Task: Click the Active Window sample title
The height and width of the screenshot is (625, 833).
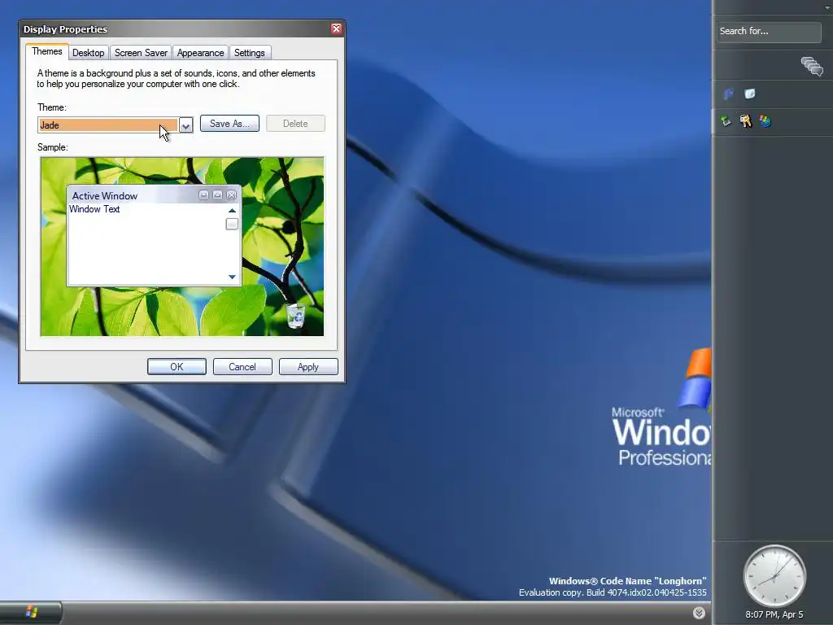Action: coord(105,195)
